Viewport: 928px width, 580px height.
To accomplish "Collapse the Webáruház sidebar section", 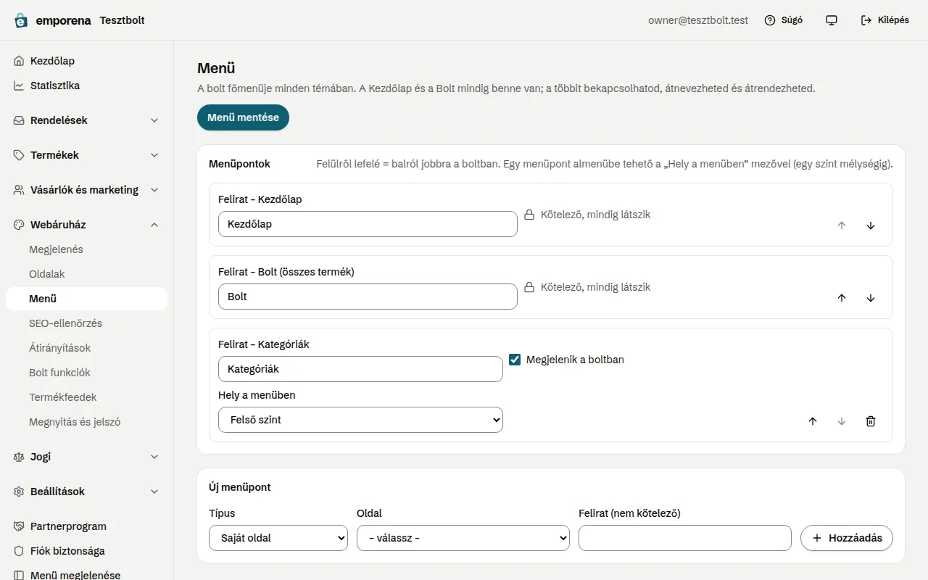I will point(86,225).
